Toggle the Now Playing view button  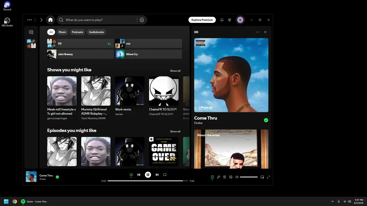[x=212, y=177]
